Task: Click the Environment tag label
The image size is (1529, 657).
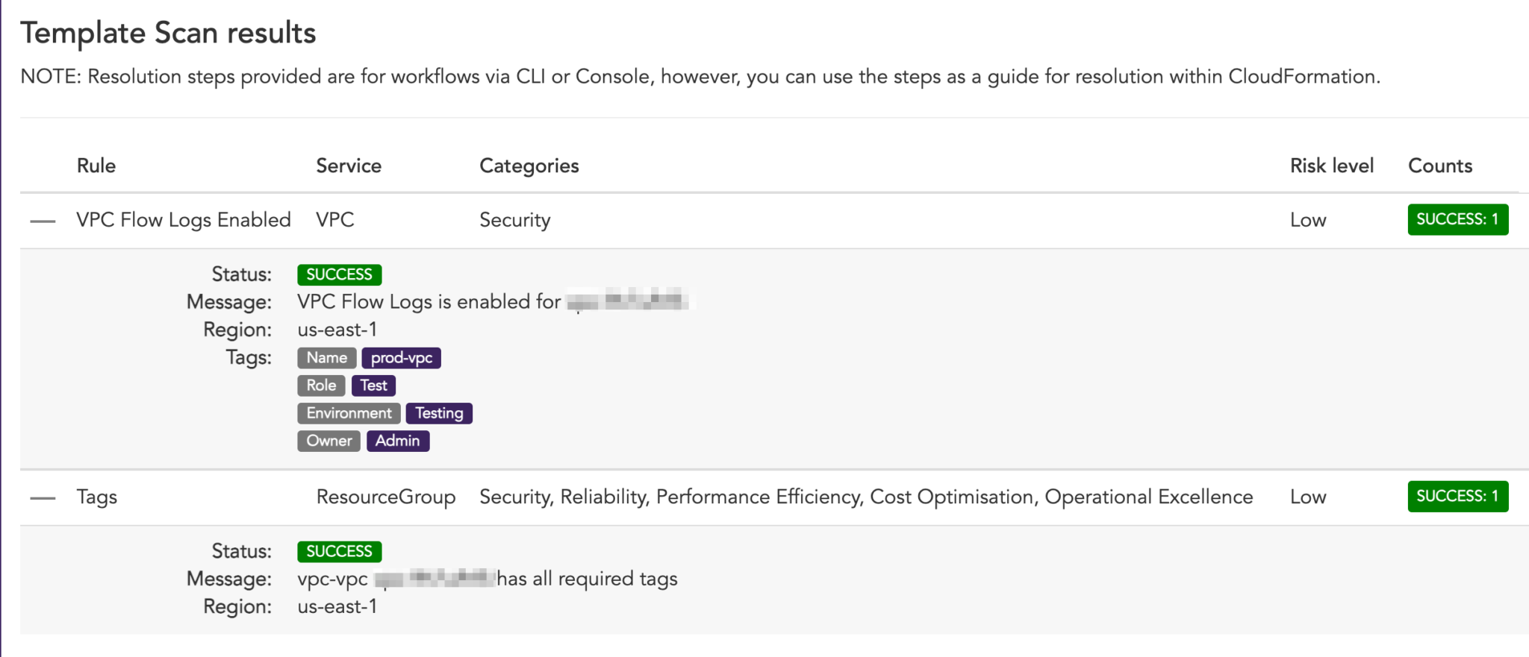Action: click(x=348, y=412)
